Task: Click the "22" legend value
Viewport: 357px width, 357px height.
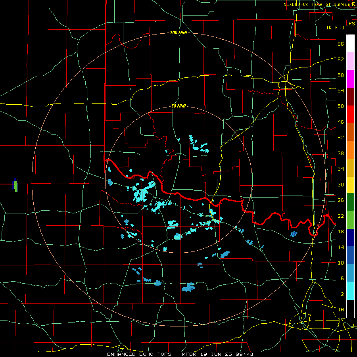Action: click(x=341, y=216)
